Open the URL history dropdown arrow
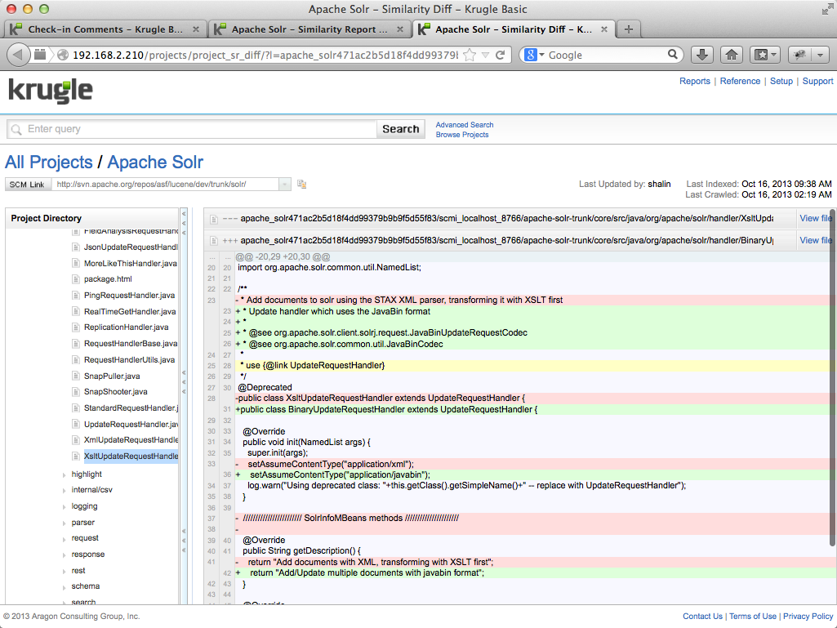The height and width of the screenshot is (628, 837). (485, 55)
